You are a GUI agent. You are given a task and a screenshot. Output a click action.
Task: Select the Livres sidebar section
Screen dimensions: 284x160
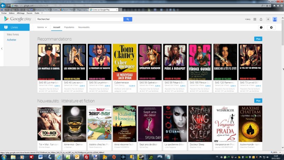[x=15, y=27]
